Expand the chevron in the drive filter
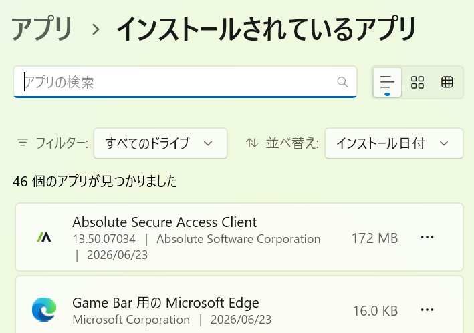Viewport: 474px width, 333px height. click(208, 143)
